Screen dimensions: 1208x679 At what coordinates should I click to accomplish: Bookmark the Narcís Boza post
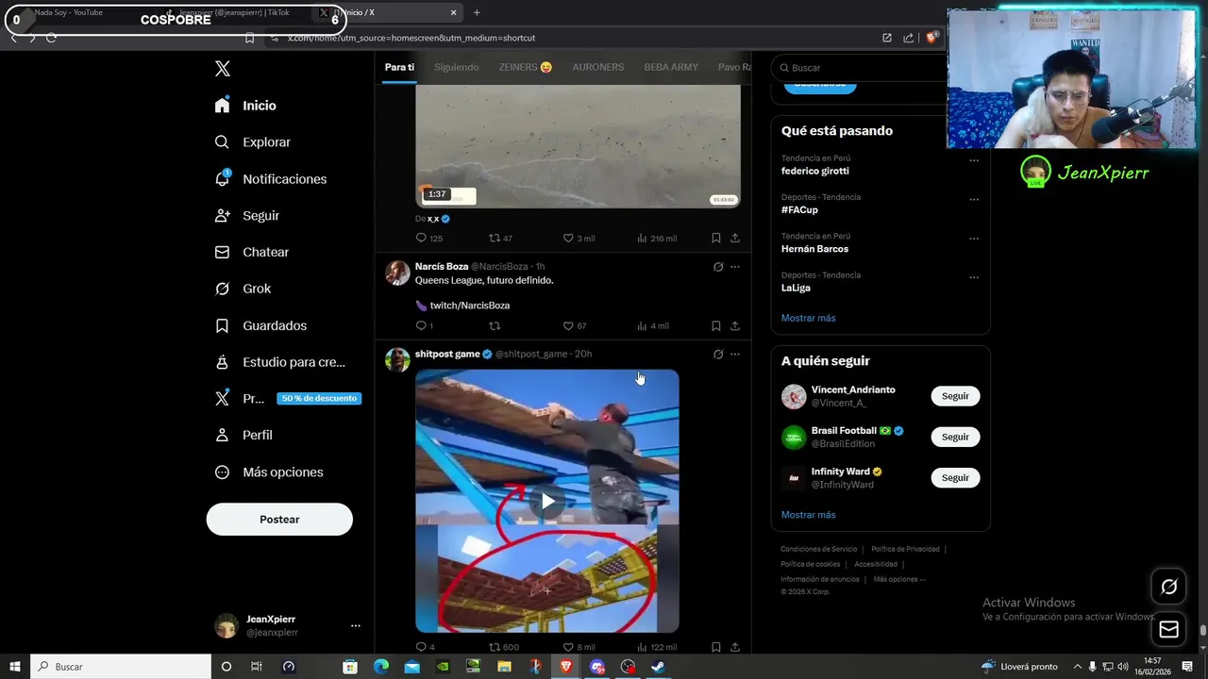pyautogui.click(x=716, y=325)
